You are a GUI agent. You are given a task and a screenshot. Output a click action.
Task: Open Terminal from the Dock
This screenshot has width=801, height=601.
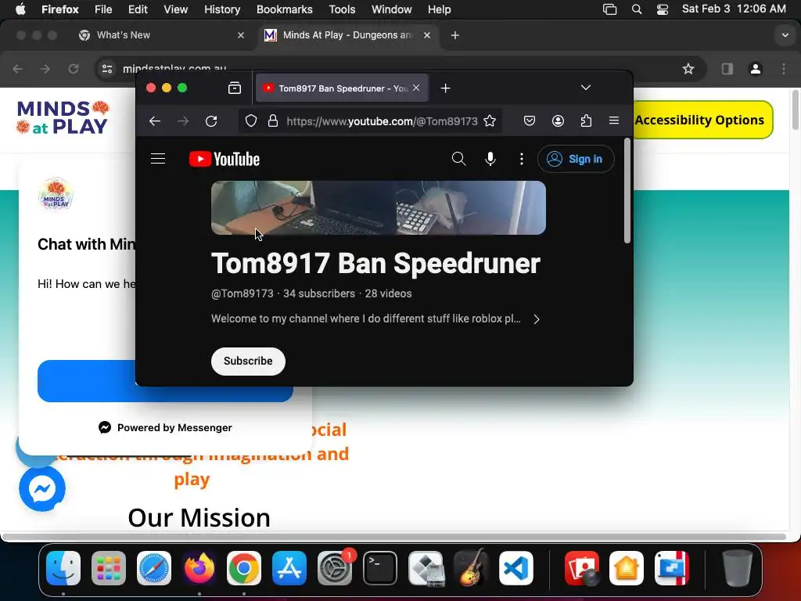click(380, 568)
